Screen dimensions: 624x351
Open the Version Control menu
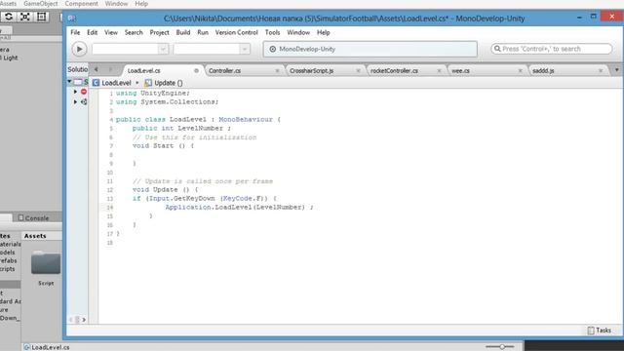pyautogui.click(x=236, y=32)
